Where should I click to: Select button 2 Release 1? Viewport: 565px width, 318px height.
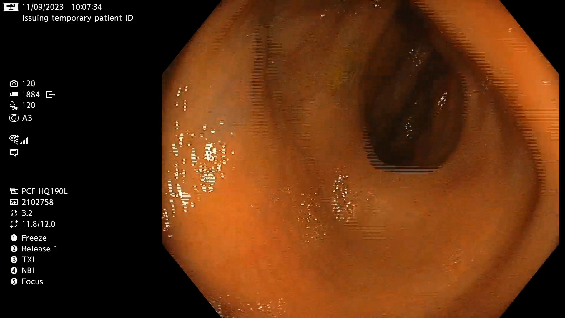click(34, 249)
